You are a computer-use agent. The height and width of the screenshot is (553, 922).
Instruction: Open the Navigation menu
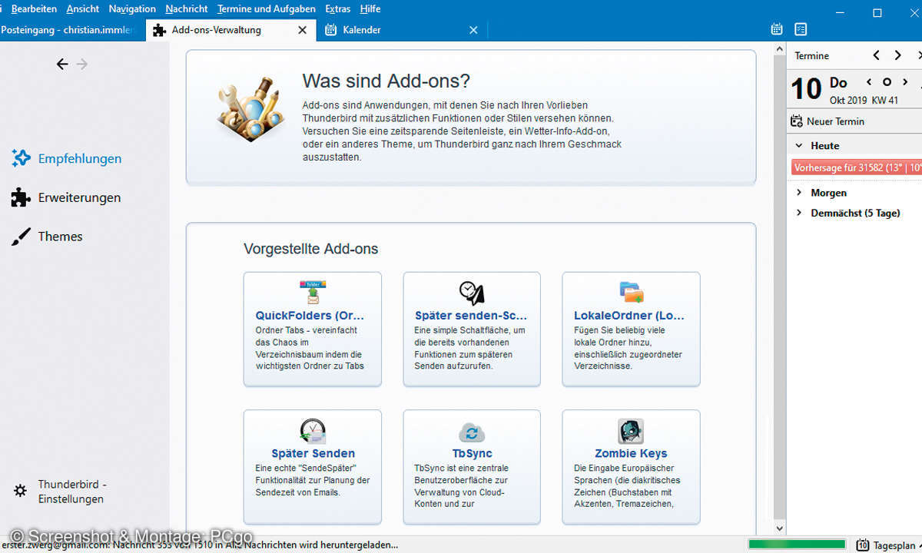tap(132, 8)
